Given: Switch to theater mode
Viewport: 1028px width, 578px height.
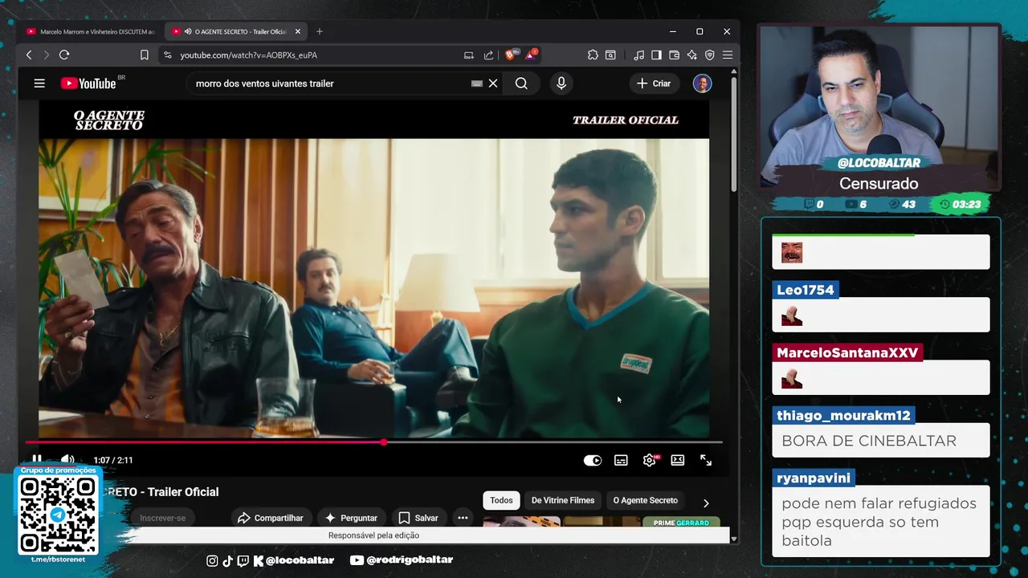Looking at the screenshot, I should pos(678,460).
